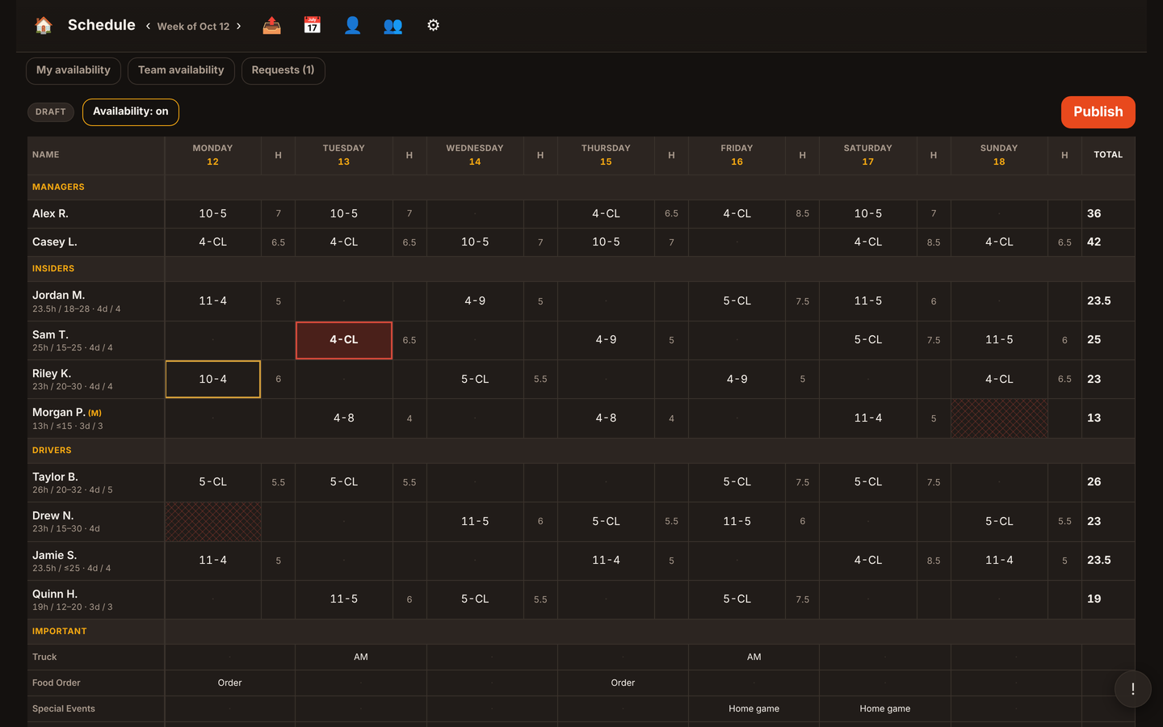Click Quinn H. Tuesday 11-5 shift
Screen dimensions: 1163x727
(x=344, y=599)
